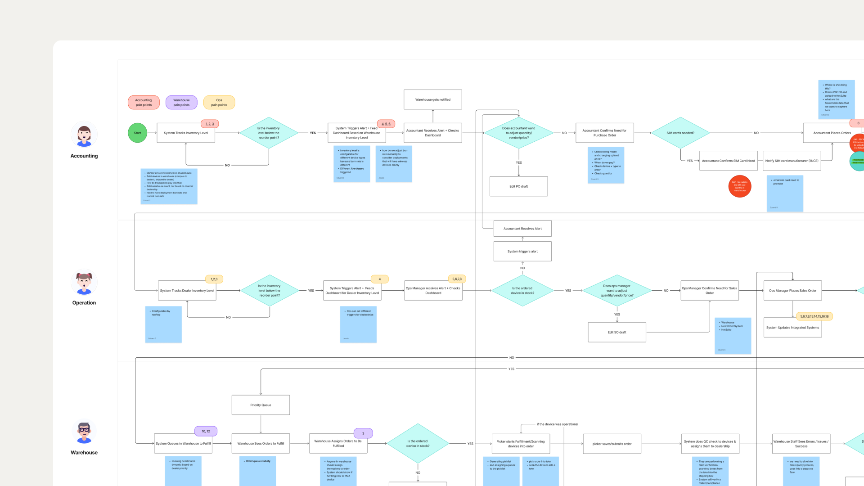Viewport: 864px width, 486px height.
Task: Click the Warehouse gets notified box
Action: click(x=433, y=99)
